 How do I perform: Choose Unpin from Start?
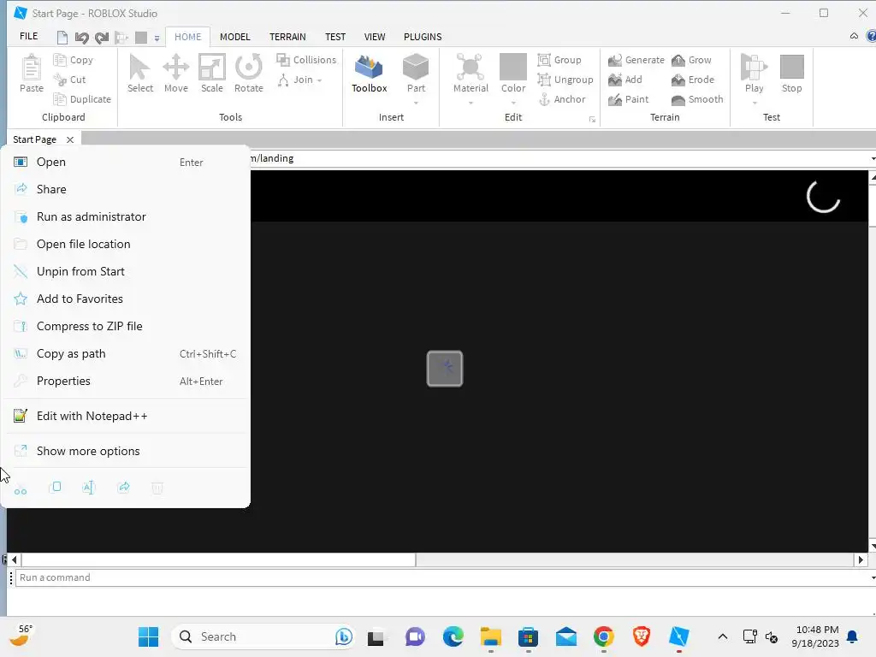(125, 271)
